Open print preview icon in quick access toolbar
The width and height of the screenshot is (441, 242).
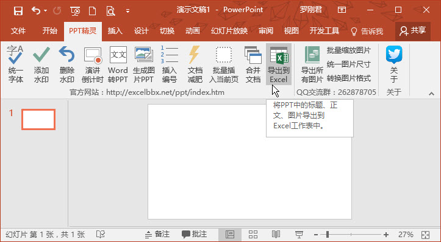pyautogui.click(x=110, y=11)
